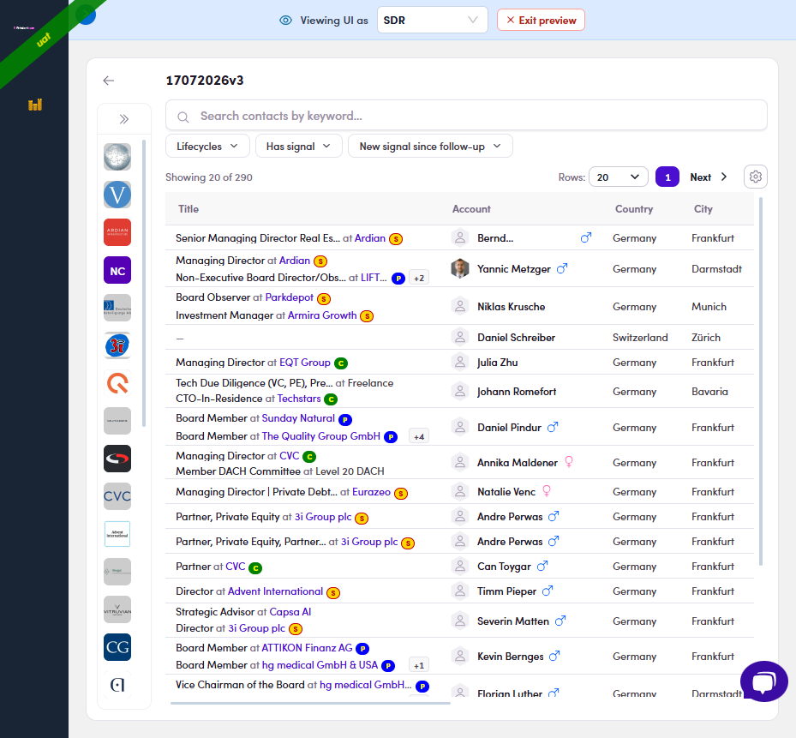Image resolution: width=796 pixels, height=738 pixels.
Task: Open New signal since follow-up filter
Action: pos(430,147)
